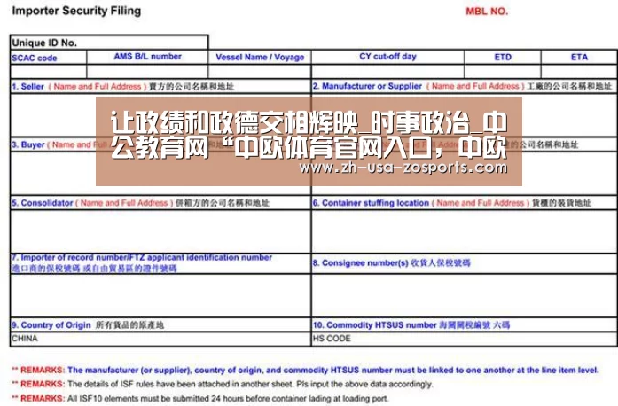Click the "7. Importer of record number" label
This screenshot has height=406, width=618.
click(x=142, y=257)
